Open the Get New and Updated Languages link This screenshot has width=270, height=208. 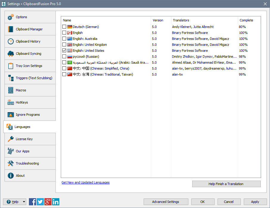[x=86, y=183]
